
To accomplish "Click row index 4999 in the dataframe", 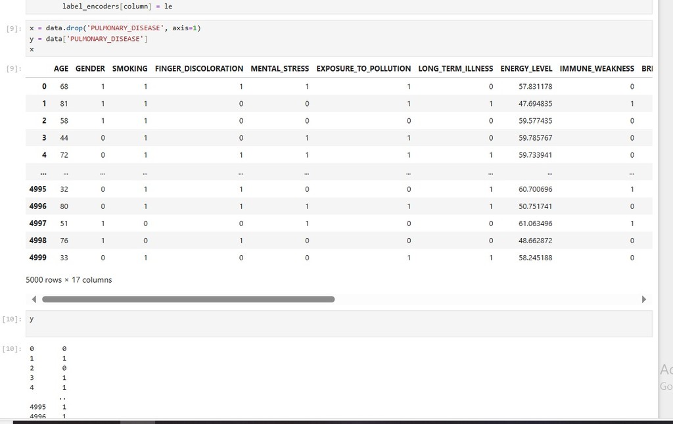I will pyautogui.click(x=38, y=258).
